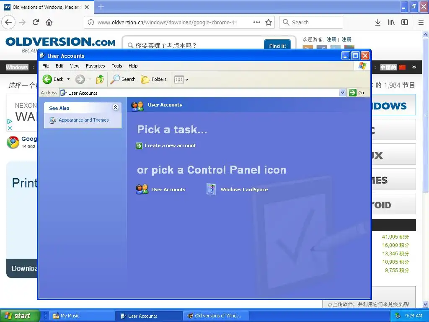429x322 pixels.
Task: Click the Find It! button on OldVersion site
Action: pos(277,45)
